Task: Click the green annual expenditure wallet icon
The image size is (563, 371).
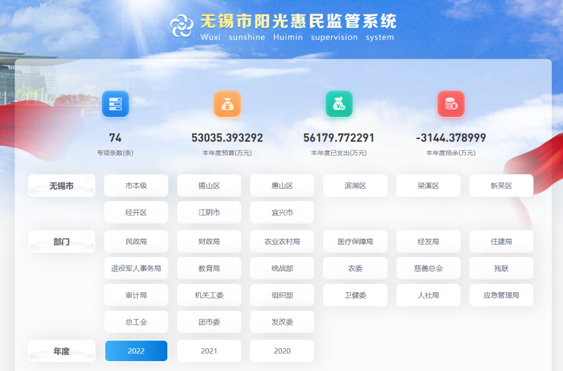Action: point(339,104)
